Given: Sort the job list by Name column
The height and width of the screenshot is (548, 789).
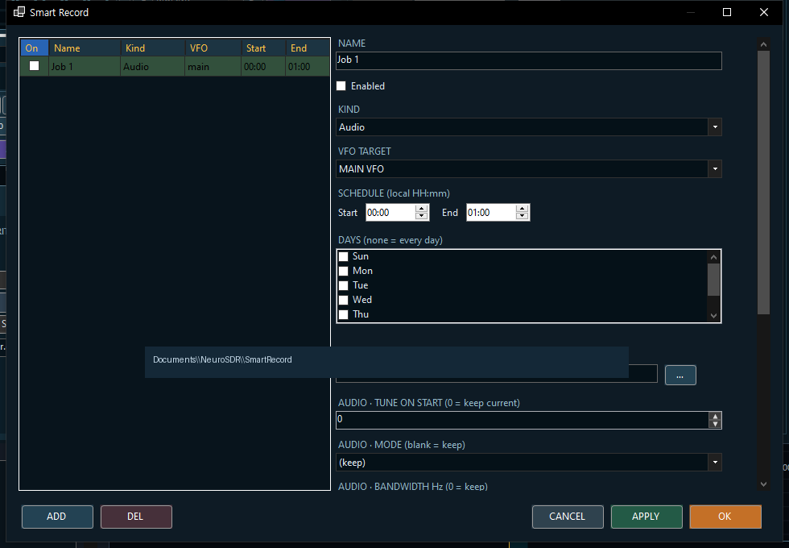Looking at the screenshot, I should pos(85,48).
